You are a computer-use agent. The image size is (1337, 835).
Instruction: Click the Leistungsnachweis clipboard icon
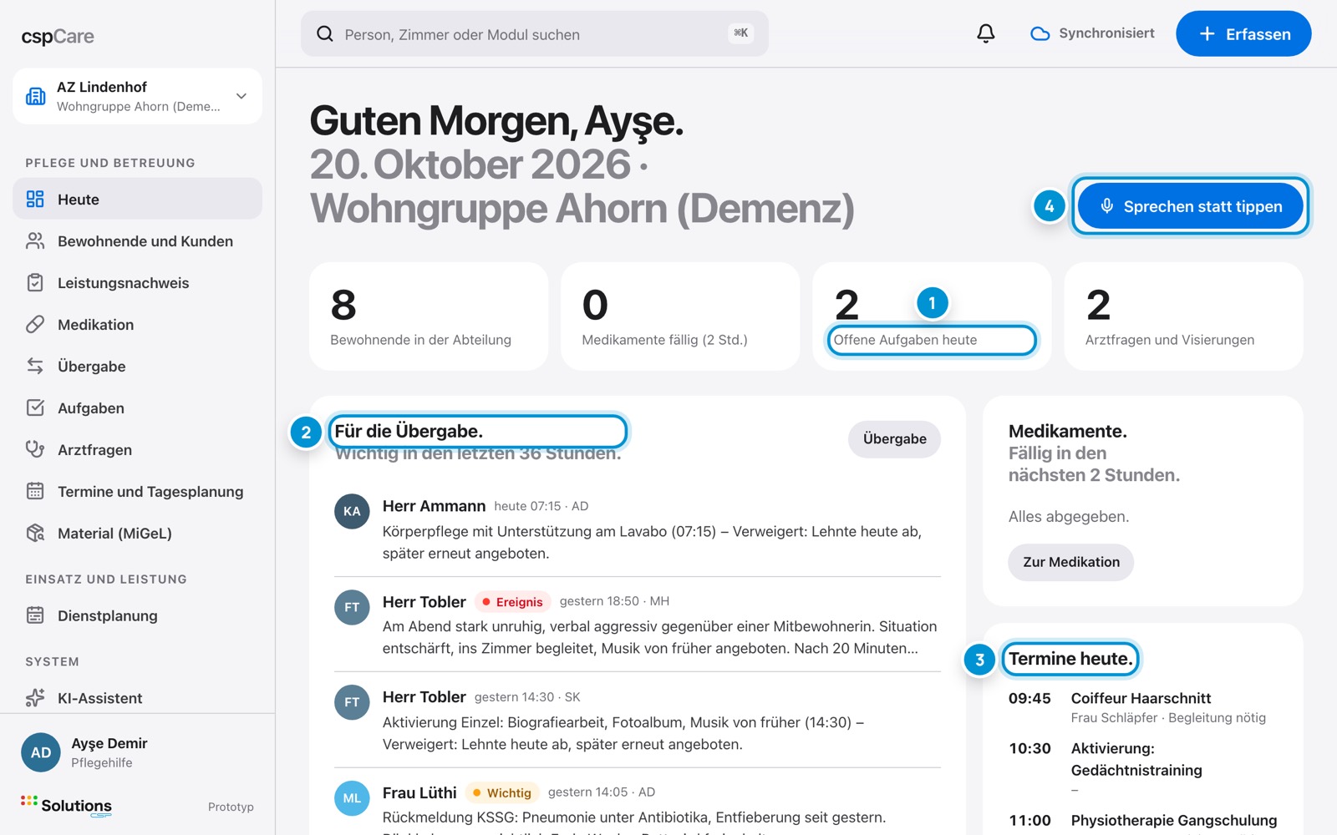tap(35, 282)
